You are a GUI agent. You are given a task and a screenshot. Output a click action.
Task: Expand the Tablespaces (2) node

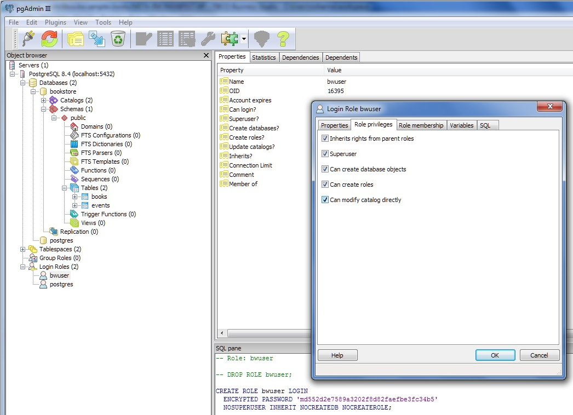tap(22, 250)
